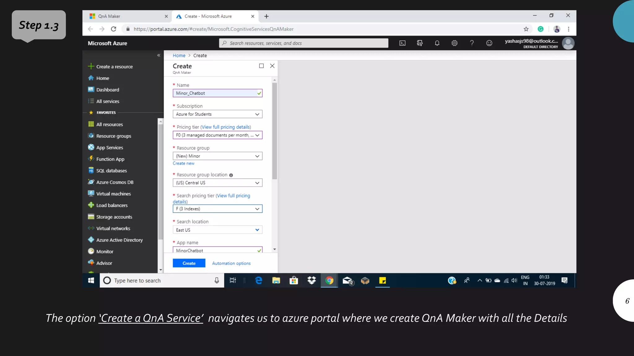Click the Azure Active Directory icon
Image resolution: width=634 pixels, height=356 pixels.
(91, 240)
